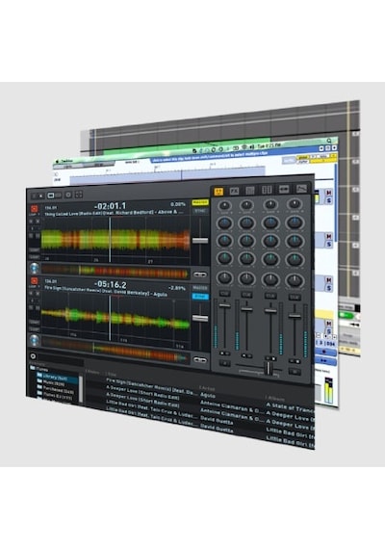This screenshot has width=385, height=549.
Task: Switch deck layout using the view toggle icon
Action: click(54, 195)
